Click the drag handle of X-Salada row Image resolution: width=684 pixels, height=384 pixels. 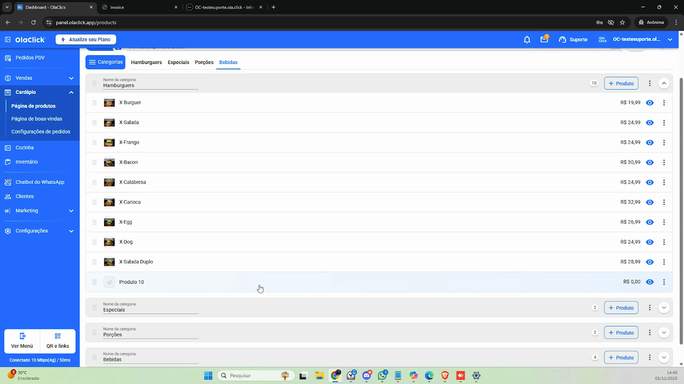[94, 123]
